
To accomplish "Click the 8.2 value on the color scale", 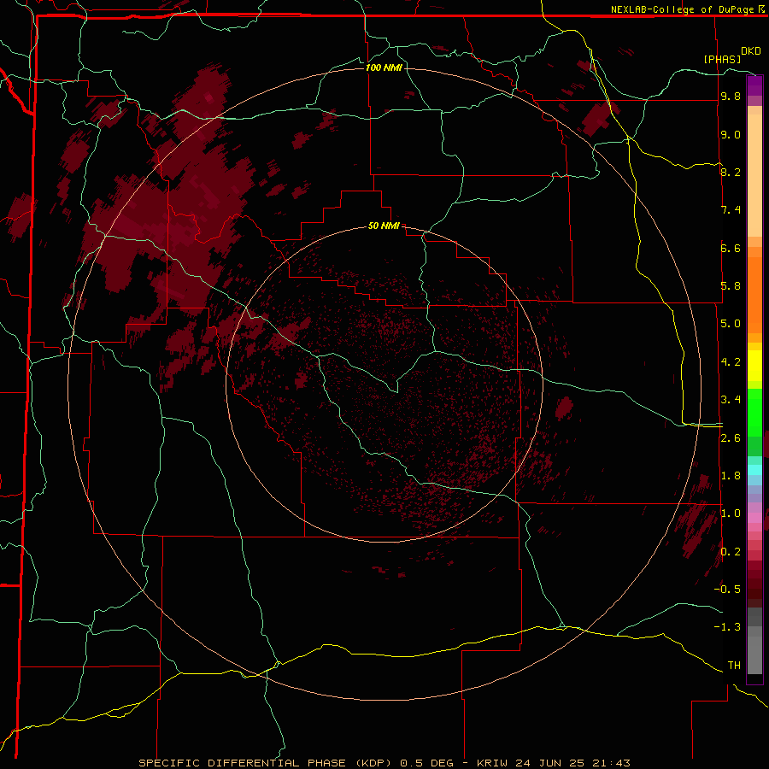I will pyautogui.click(x=731, y=172).
